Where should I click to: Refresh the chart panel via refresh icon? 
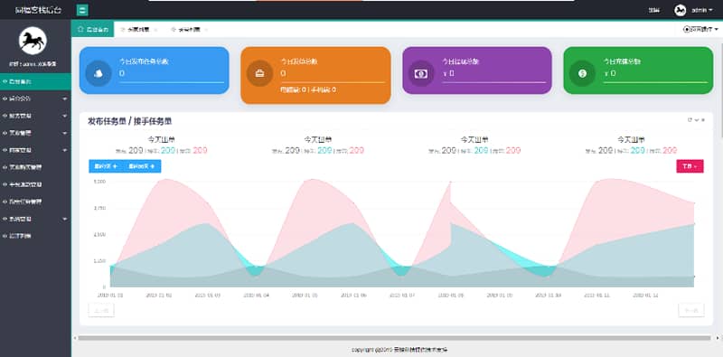(690, 120)
